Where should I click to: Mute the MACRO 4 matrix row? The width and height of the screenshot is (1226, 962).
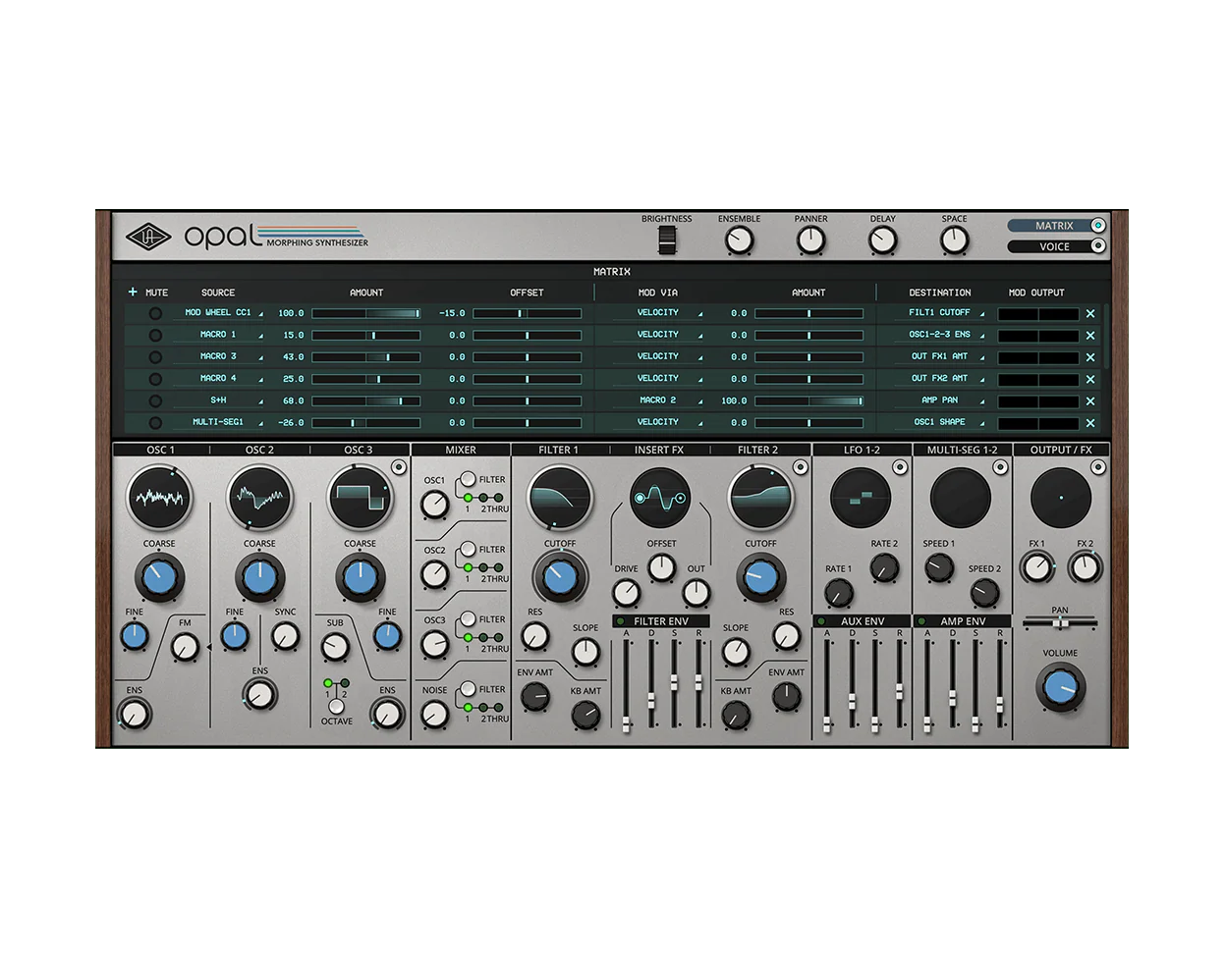(155, 379)
